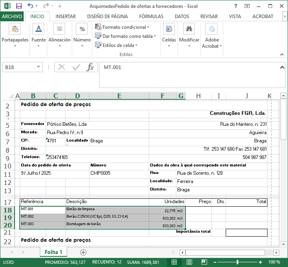The width and height of the screenshot is (288, 267).
Task: Click the Portapapeles paste icon
Action: (x=15, y=29)
